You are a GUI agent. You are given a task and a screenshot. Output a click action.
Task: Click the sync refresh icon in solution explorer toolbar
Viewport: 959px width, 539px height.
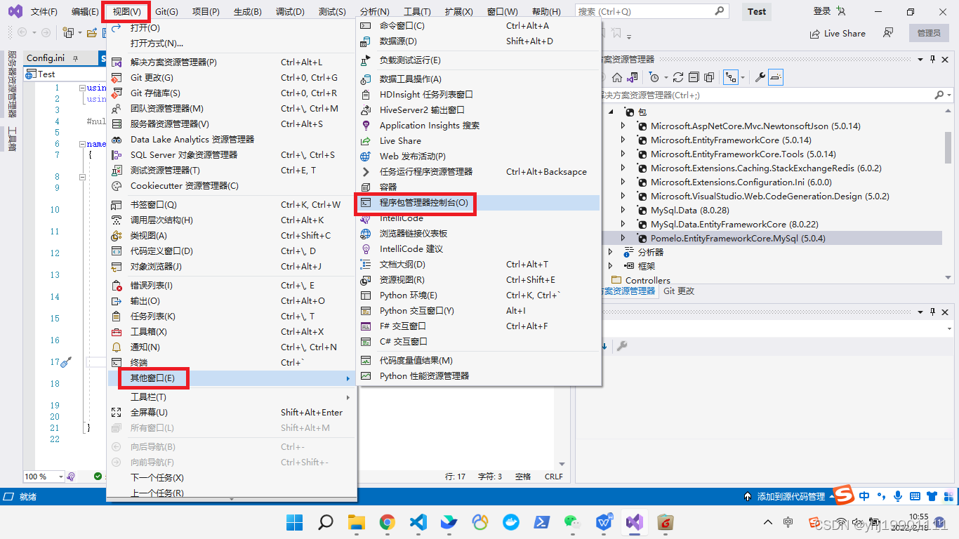tap(677, 77)
